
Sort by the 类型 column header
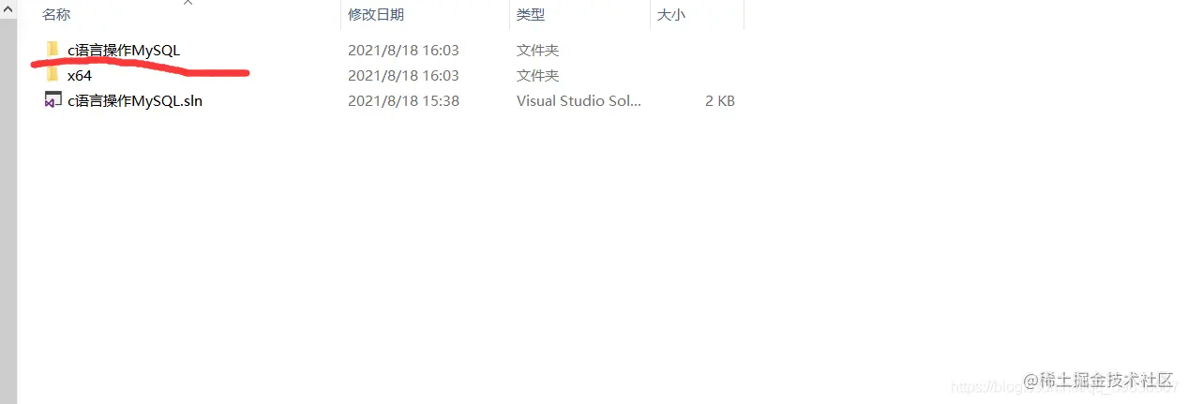tap(531, 15)
